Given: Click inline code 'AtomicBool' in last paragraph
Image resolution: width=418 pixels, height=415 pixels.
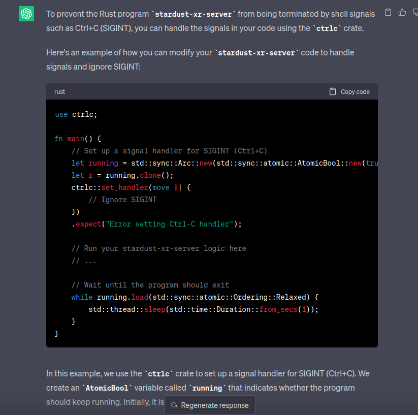Looking at the screenshot, I should (107, 388).
